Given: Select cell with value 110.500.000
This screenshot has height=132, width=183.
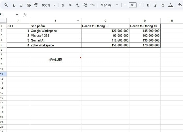Looking at the screenshot, I should (105, 40).
